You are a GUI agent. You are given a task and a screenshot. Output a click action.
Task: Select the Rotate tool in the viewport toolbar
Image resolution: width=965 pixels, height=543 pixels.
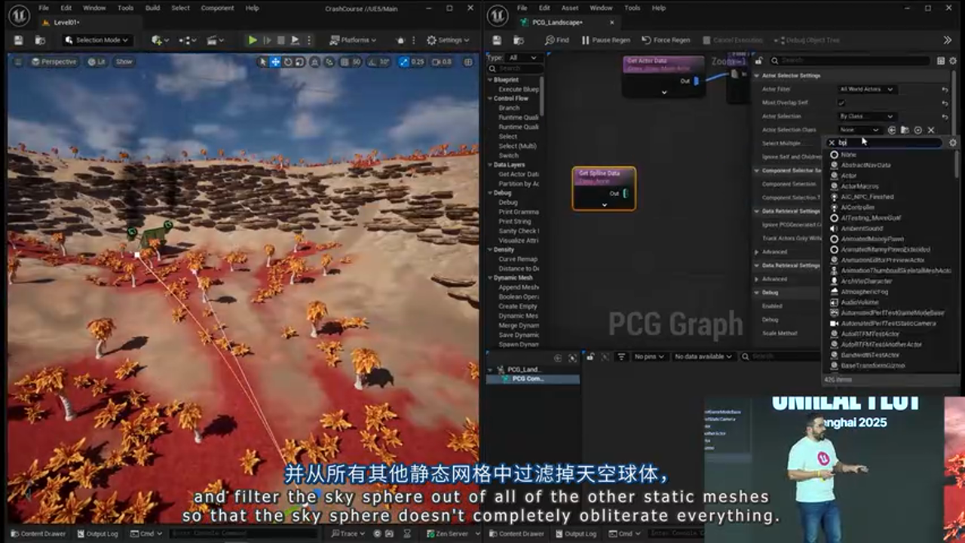coord(288,61)
